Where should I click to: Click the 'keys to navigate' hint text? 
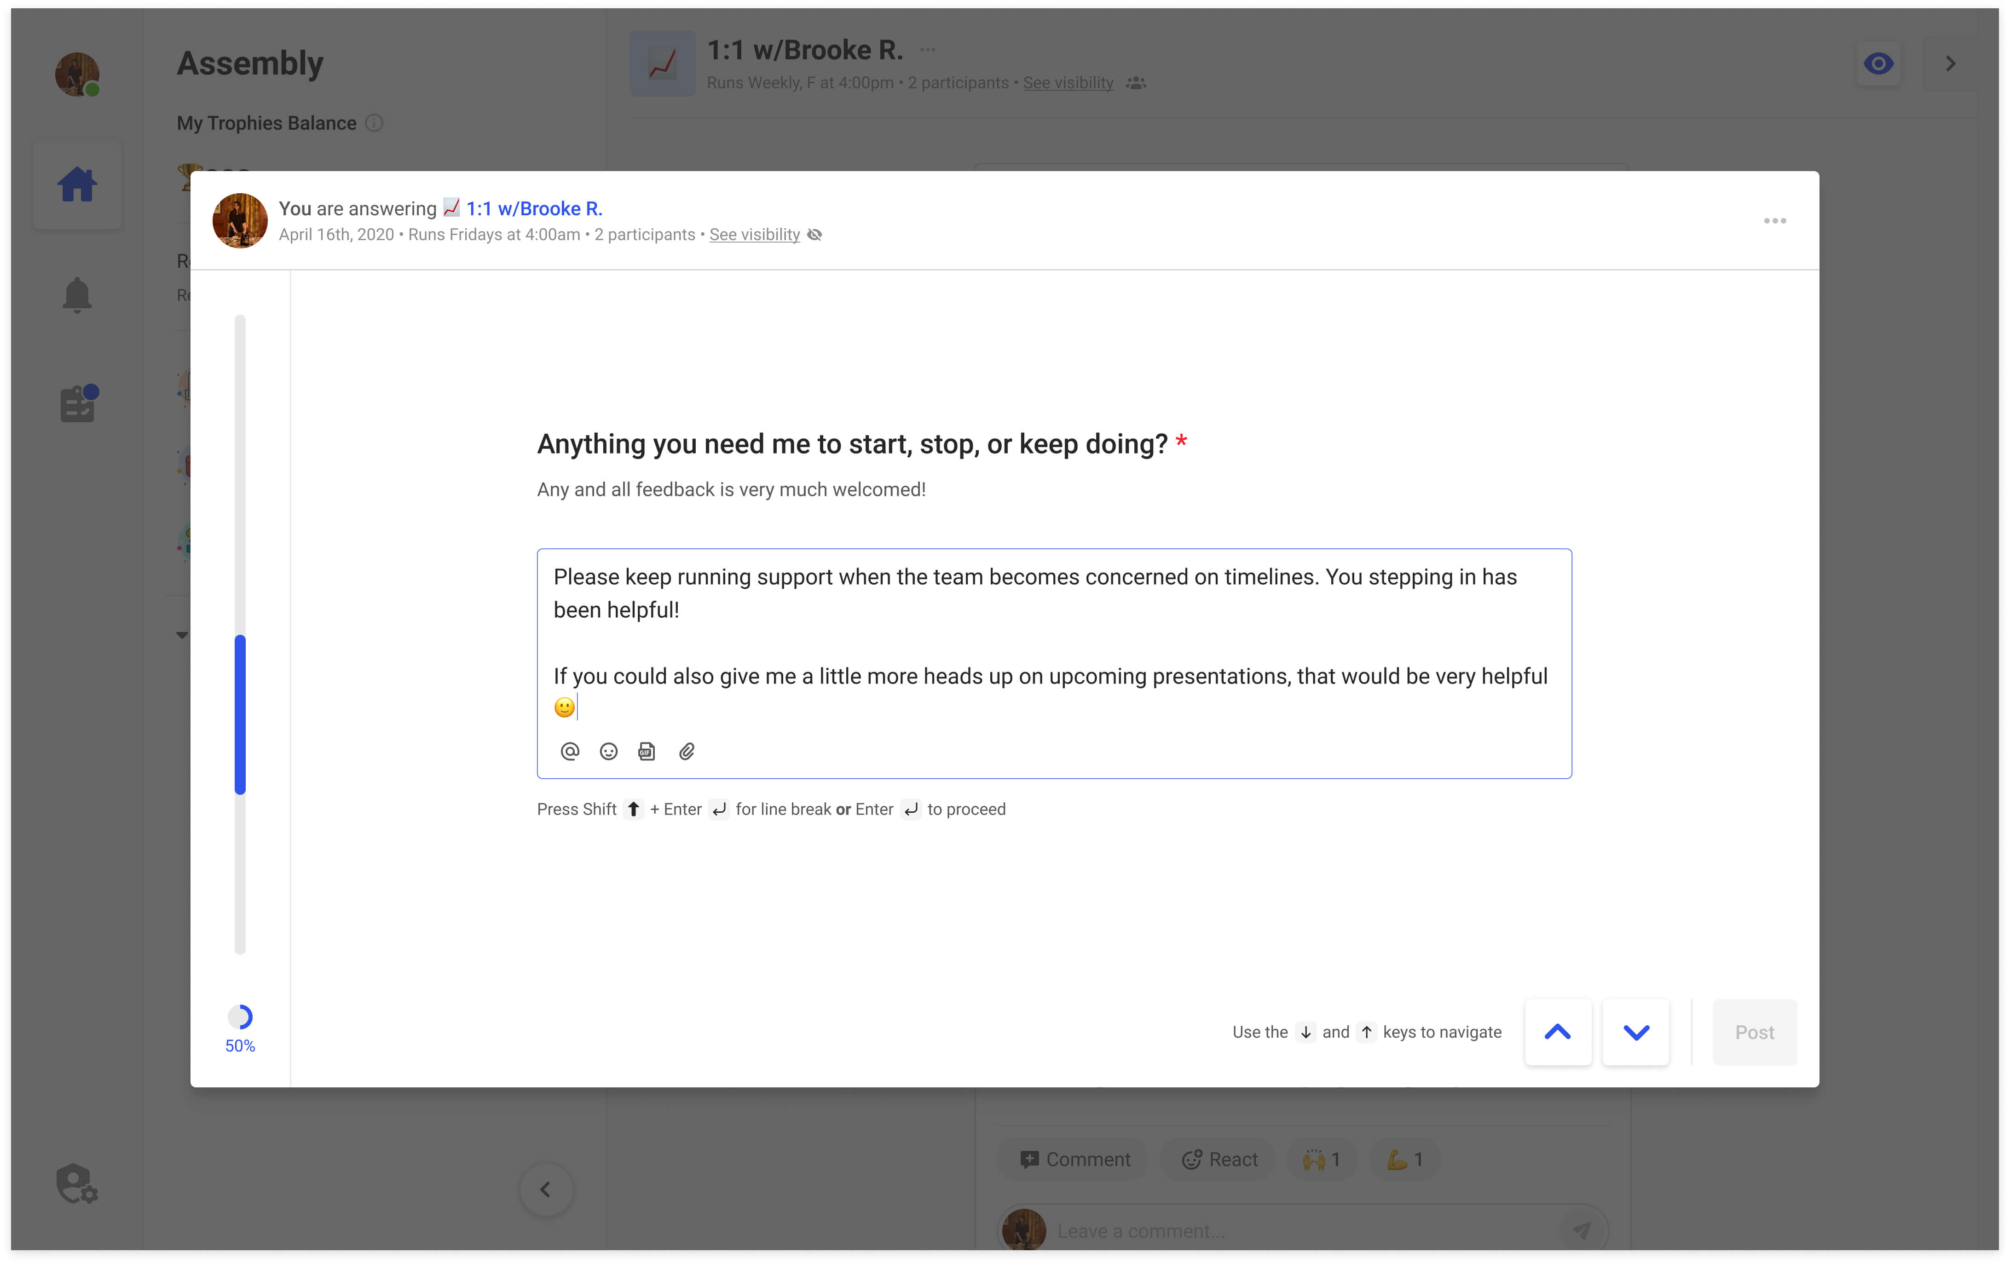(x=1442, y=1032)
